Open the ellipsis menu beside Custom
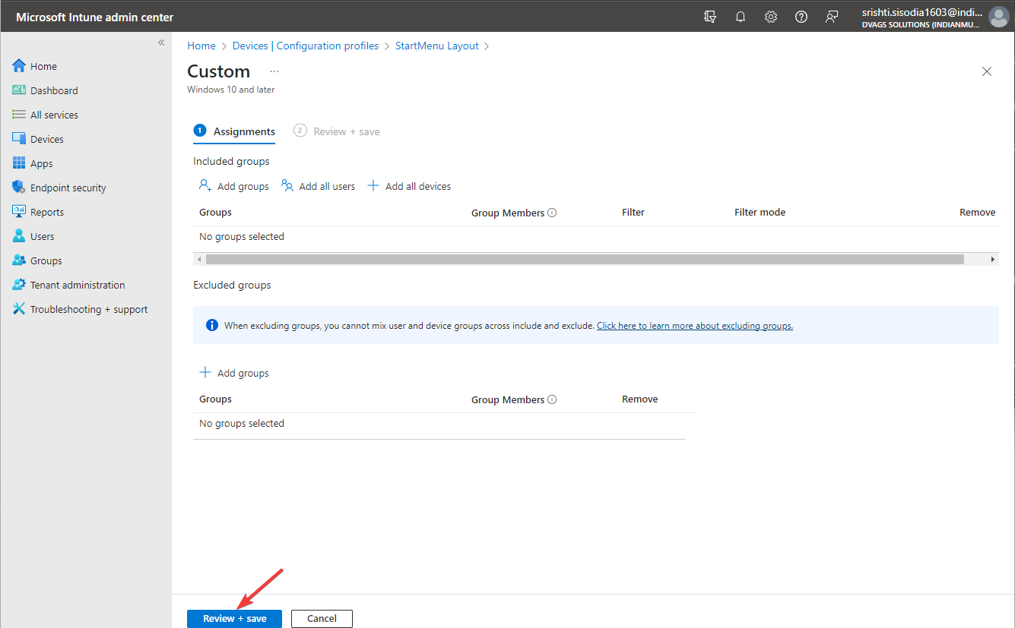Viewport: 1015px width, 628px height. [274, 69]
